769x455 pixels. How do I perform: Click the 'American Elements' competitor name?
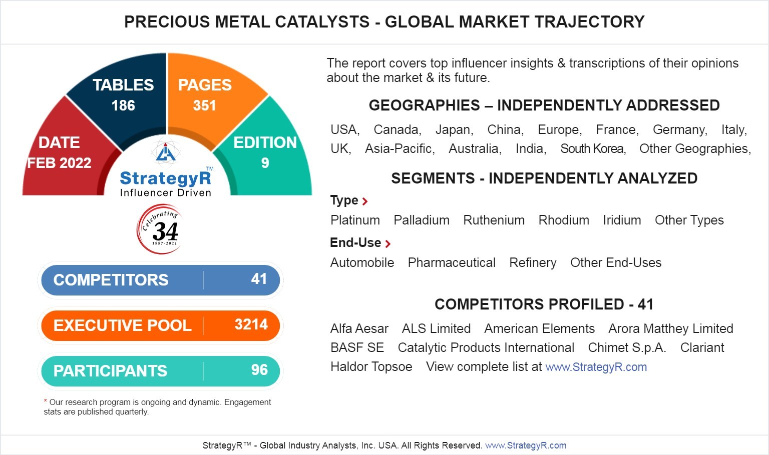coord(539,329)
